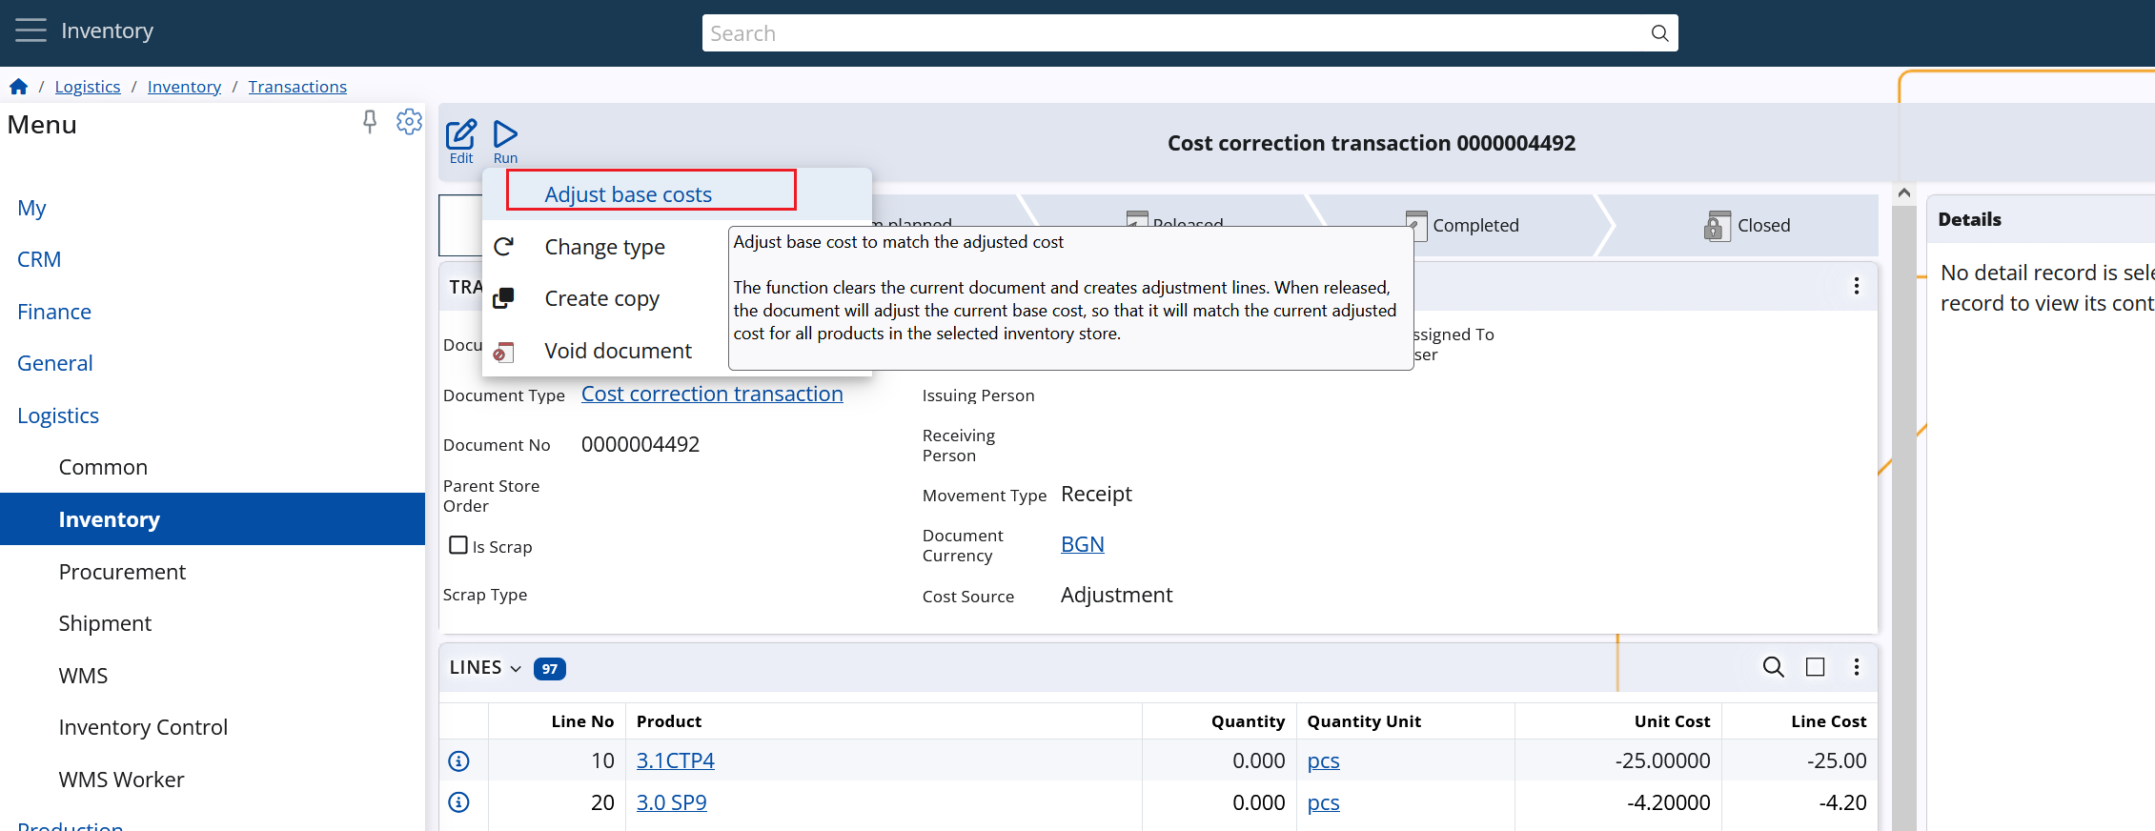The width and height of the screenshot is (2155, 831).
Task: Click line cost value -4.20
Action: point(1842,802)
